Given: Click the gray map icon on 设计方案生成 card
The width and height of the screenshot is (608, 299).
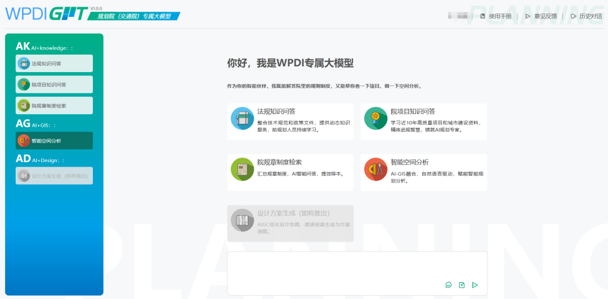Looking at the screenshot, I should tap(242, 220).
